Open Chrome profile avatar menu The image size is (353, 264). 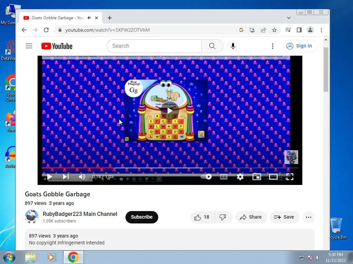click(310, 30)
